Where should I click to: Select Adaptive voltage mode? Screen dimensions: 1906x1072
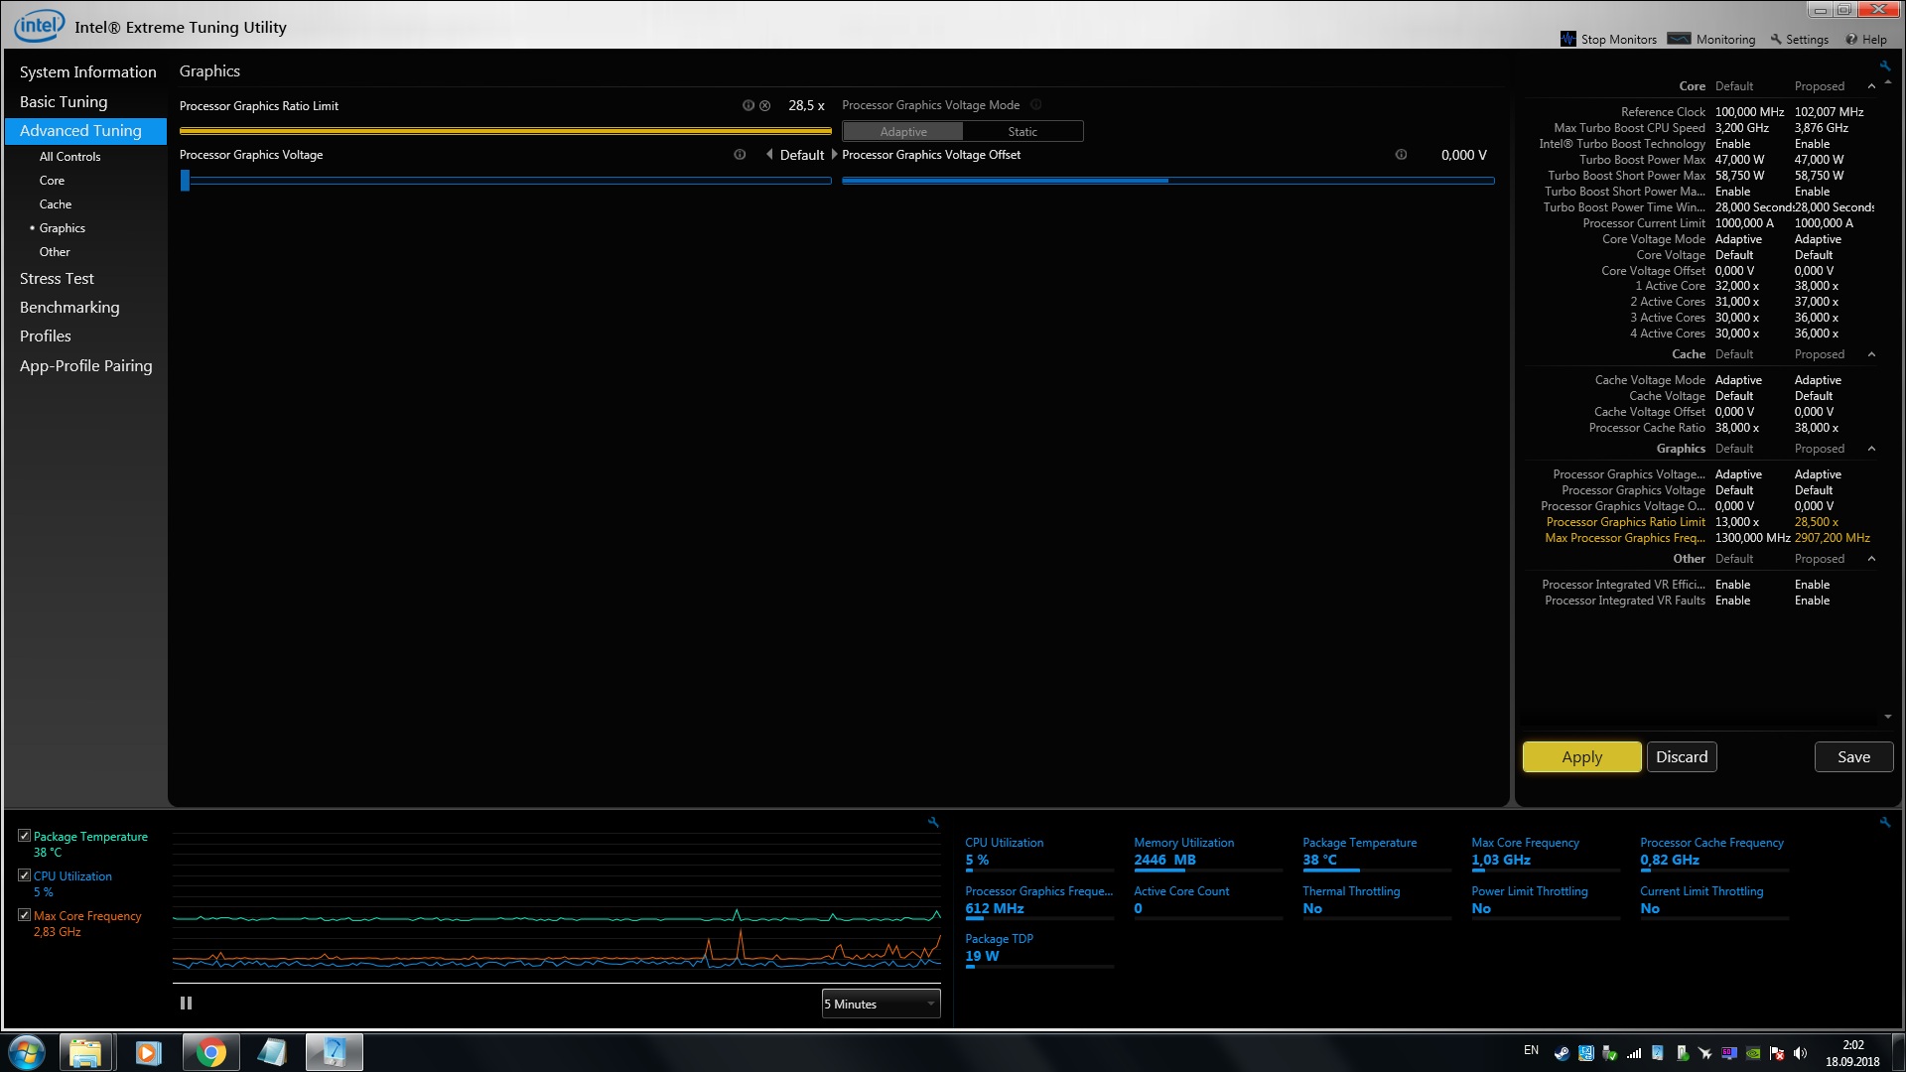(902, 132)
